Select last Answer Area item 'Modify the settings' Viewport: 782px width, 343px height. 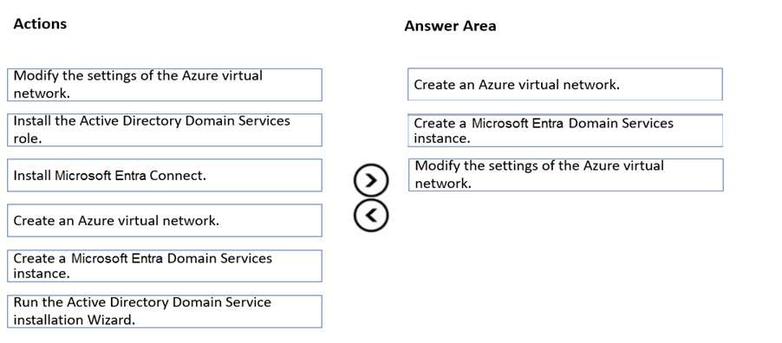pos(565,175)
